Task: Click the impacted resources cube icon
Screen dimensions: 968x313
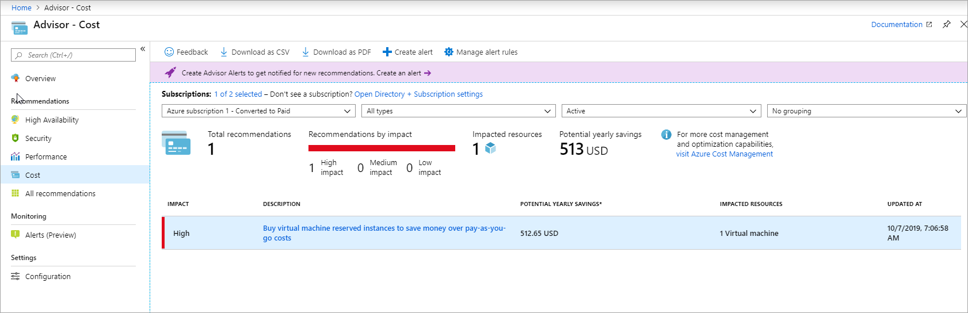Action: tap(490, 148)
